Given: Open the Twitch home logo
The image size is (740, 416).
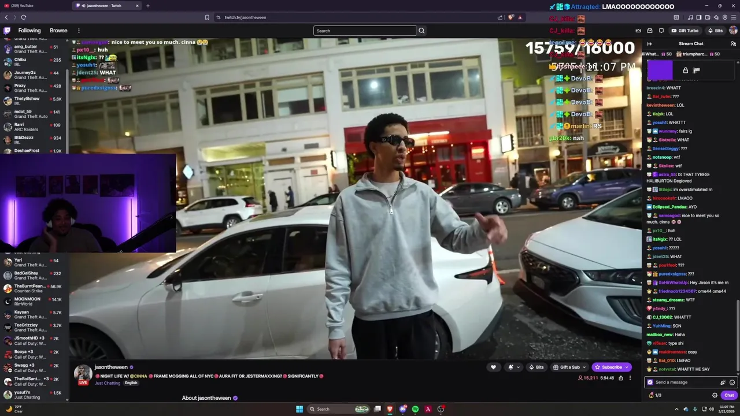Looking at the screenshot, I should pos(7,31).
